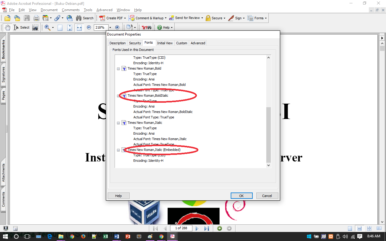Open a file with the Open icon

7,18
